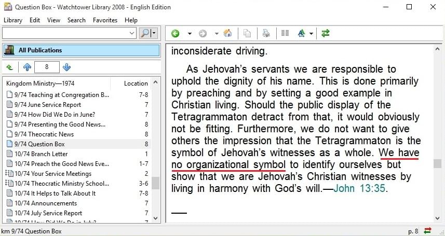
Task: Open the font size dropdown arrow
Action: [x=311, y=34]
